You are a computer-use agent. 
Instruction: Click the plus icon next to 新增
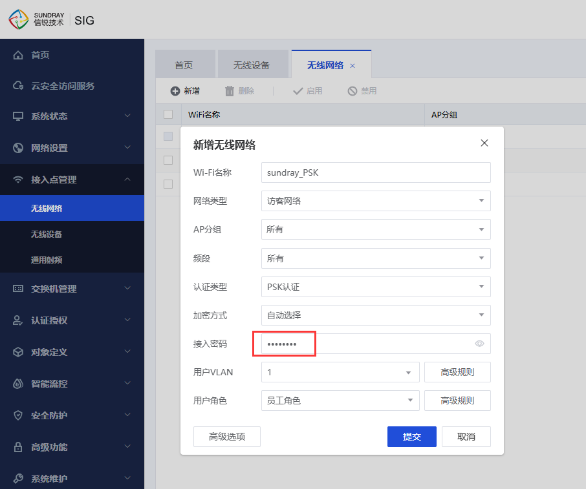click(x=175, y=91)
